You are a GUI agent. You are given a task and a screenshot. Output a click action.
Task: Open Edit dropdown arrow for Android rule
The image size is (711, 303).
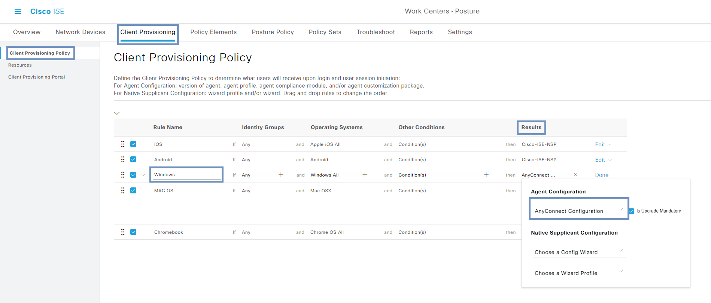(610, 160)
